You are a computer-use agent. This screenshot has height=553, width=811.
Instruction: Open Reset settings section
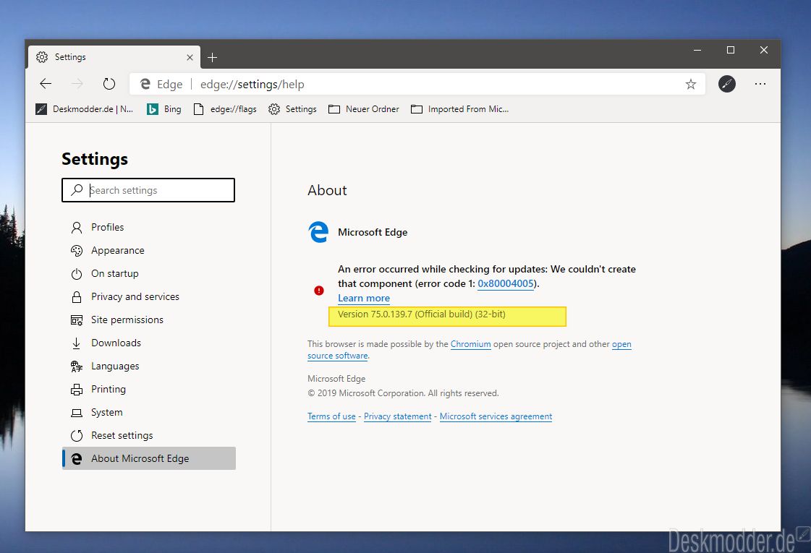pyautogui.click(x=149, y=435)
